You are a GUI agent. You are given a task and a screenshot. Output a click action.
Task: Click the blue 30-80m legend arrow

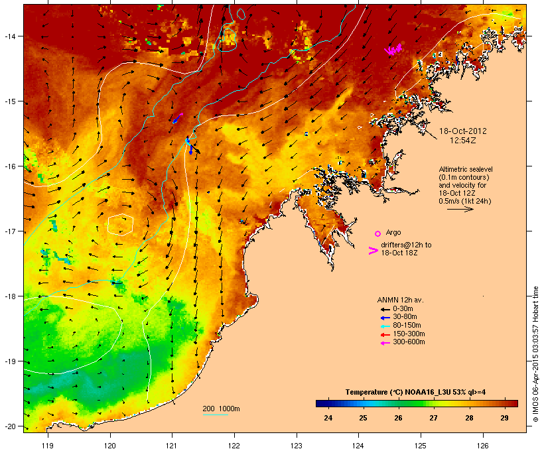click(x=385, y=318)
